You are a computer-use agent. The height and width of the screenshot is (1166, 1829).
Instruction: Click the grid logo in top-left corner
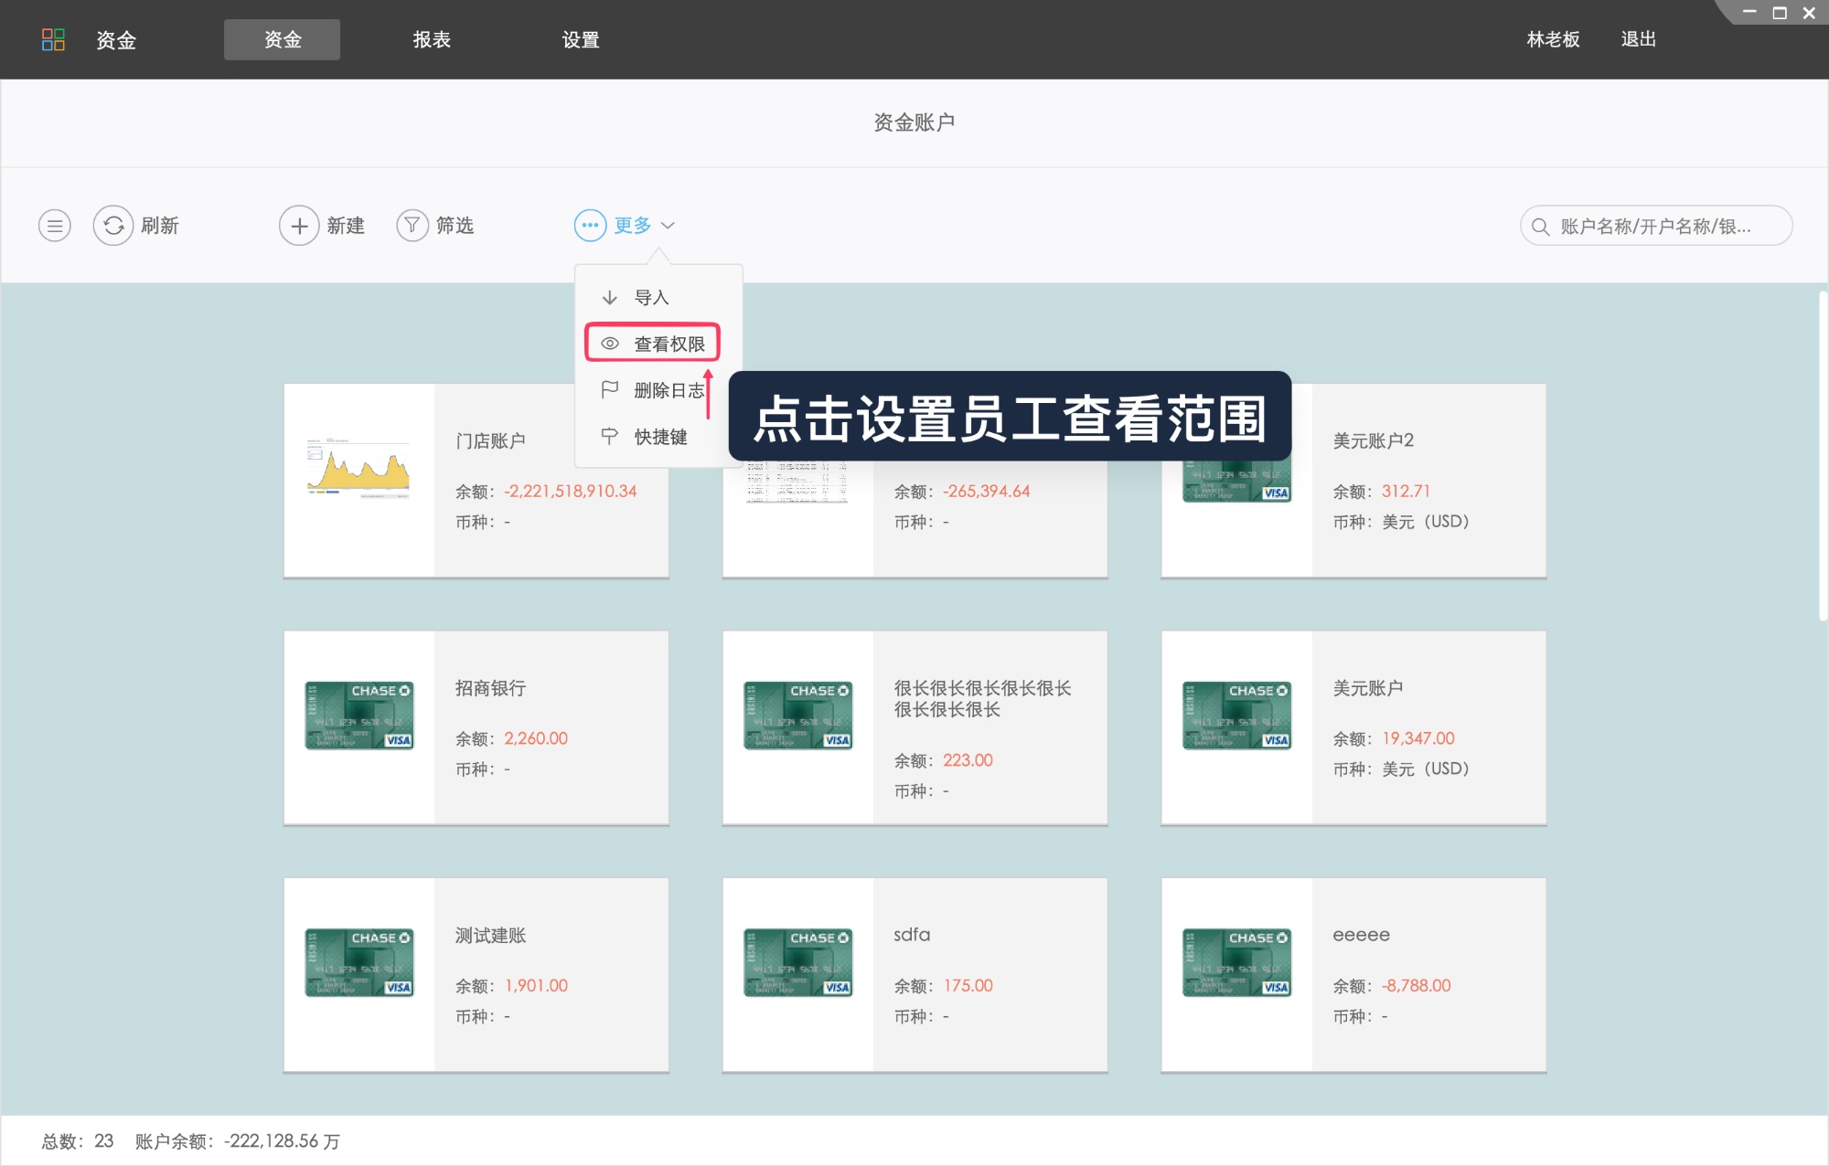54,38
